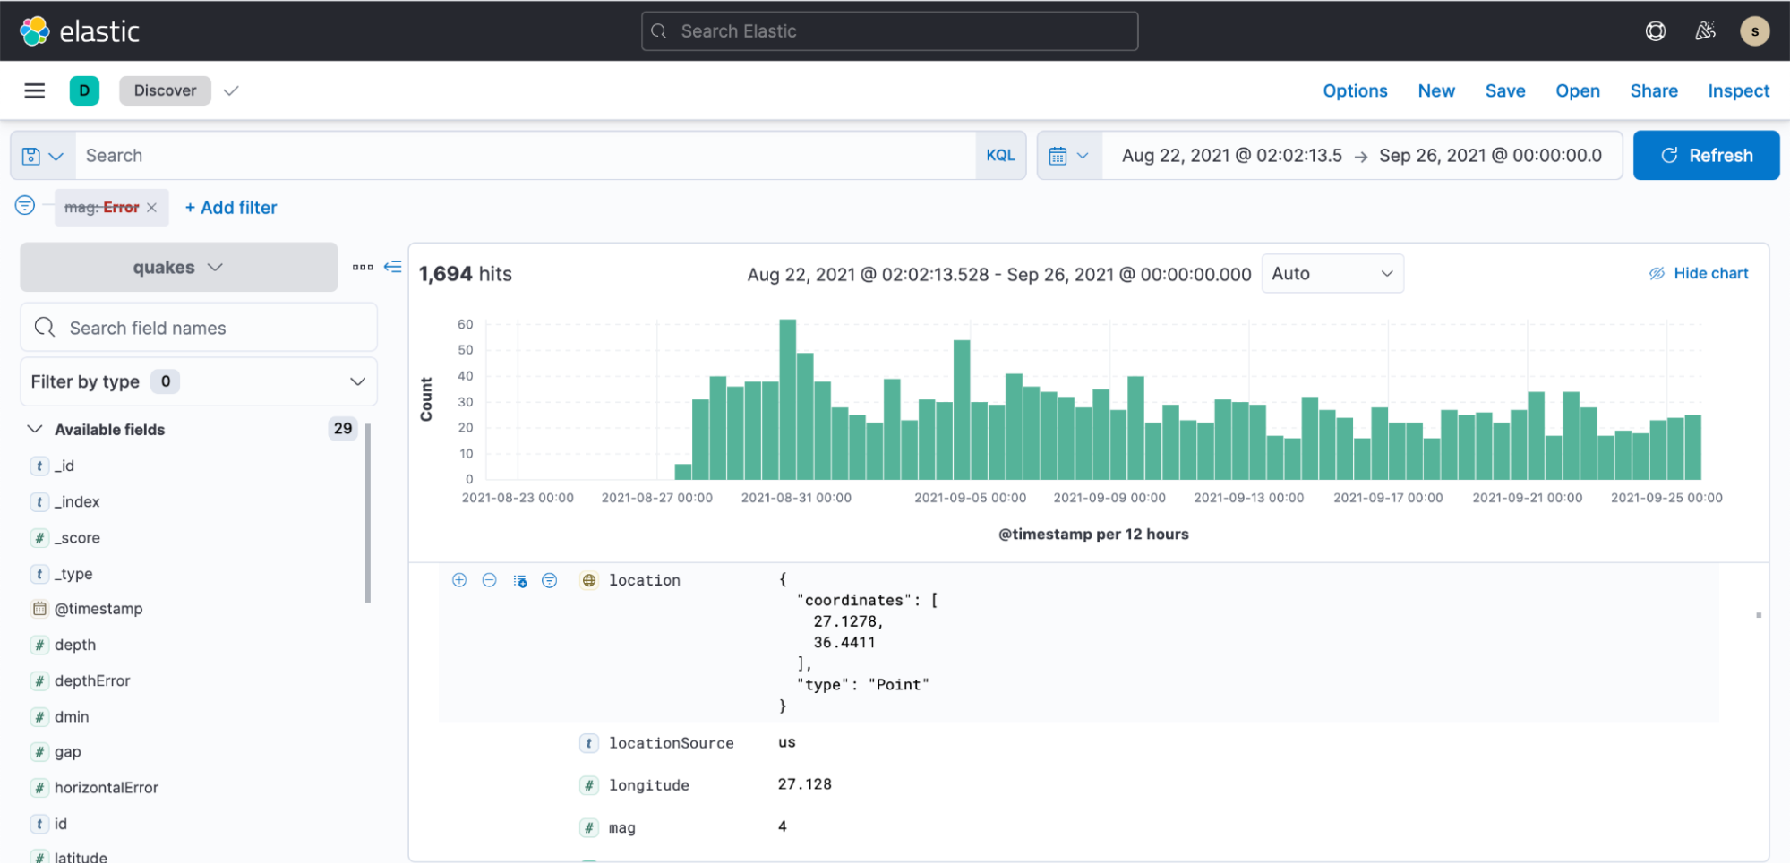The width and height of the screenshot is (1790, 864).
Task: Click the magnifier in field search
Action: point(45,328)
